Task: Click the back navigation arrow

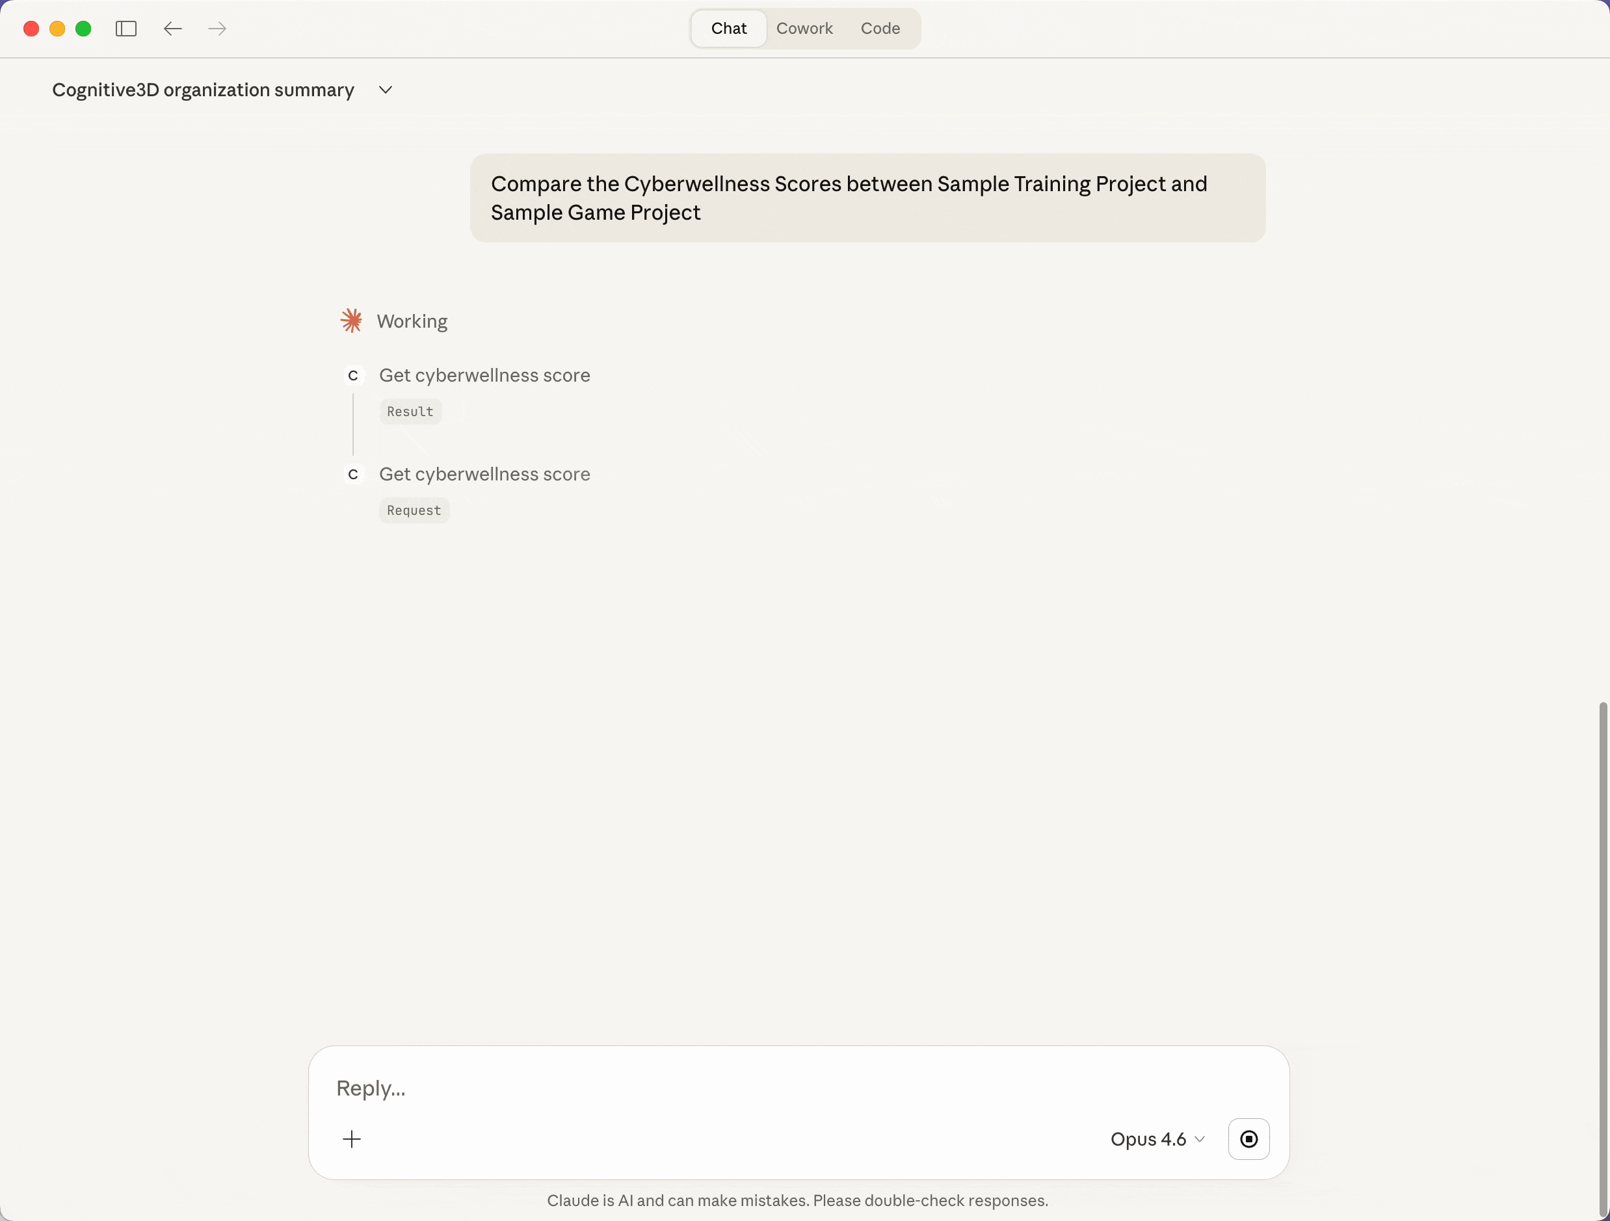Action: [x=172, y=29]
